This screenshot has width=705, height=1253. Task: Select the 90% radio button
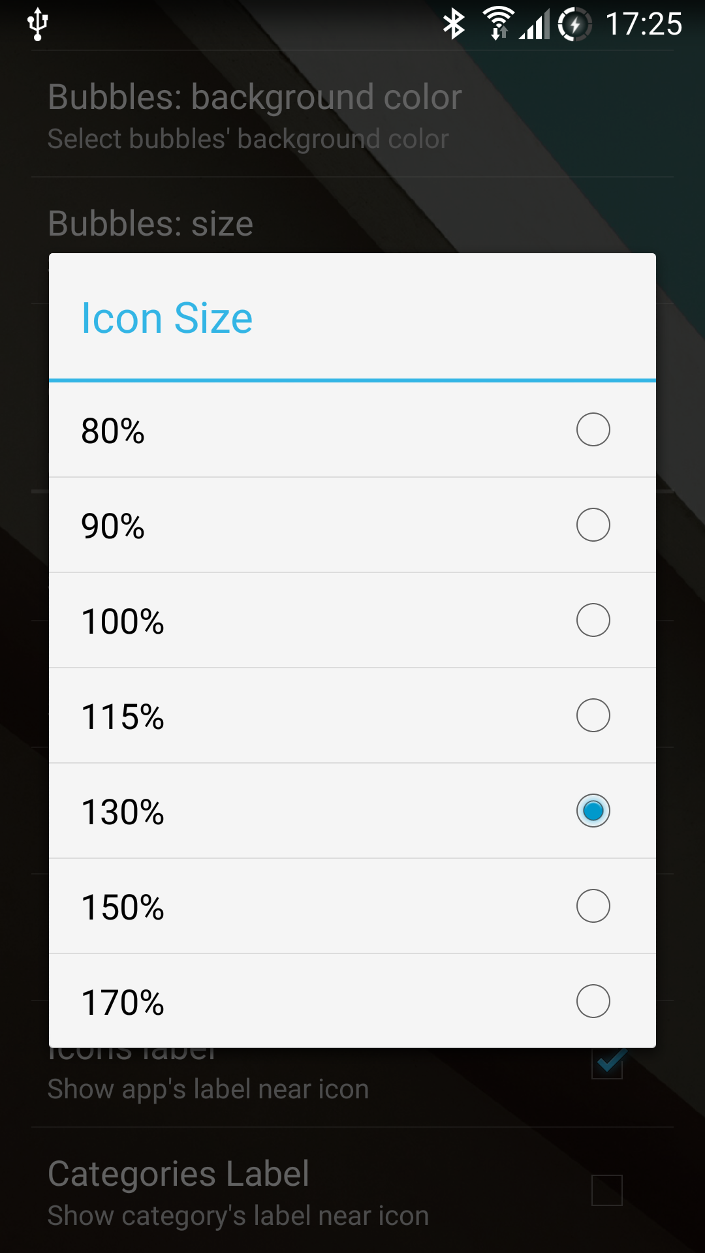[x=593, y=525]
